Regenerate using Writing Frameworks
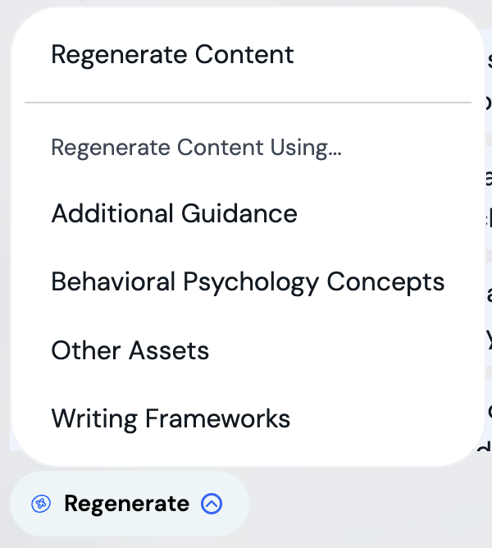The height and width of the screenshot is (548, 492). (x=171, y=419)
